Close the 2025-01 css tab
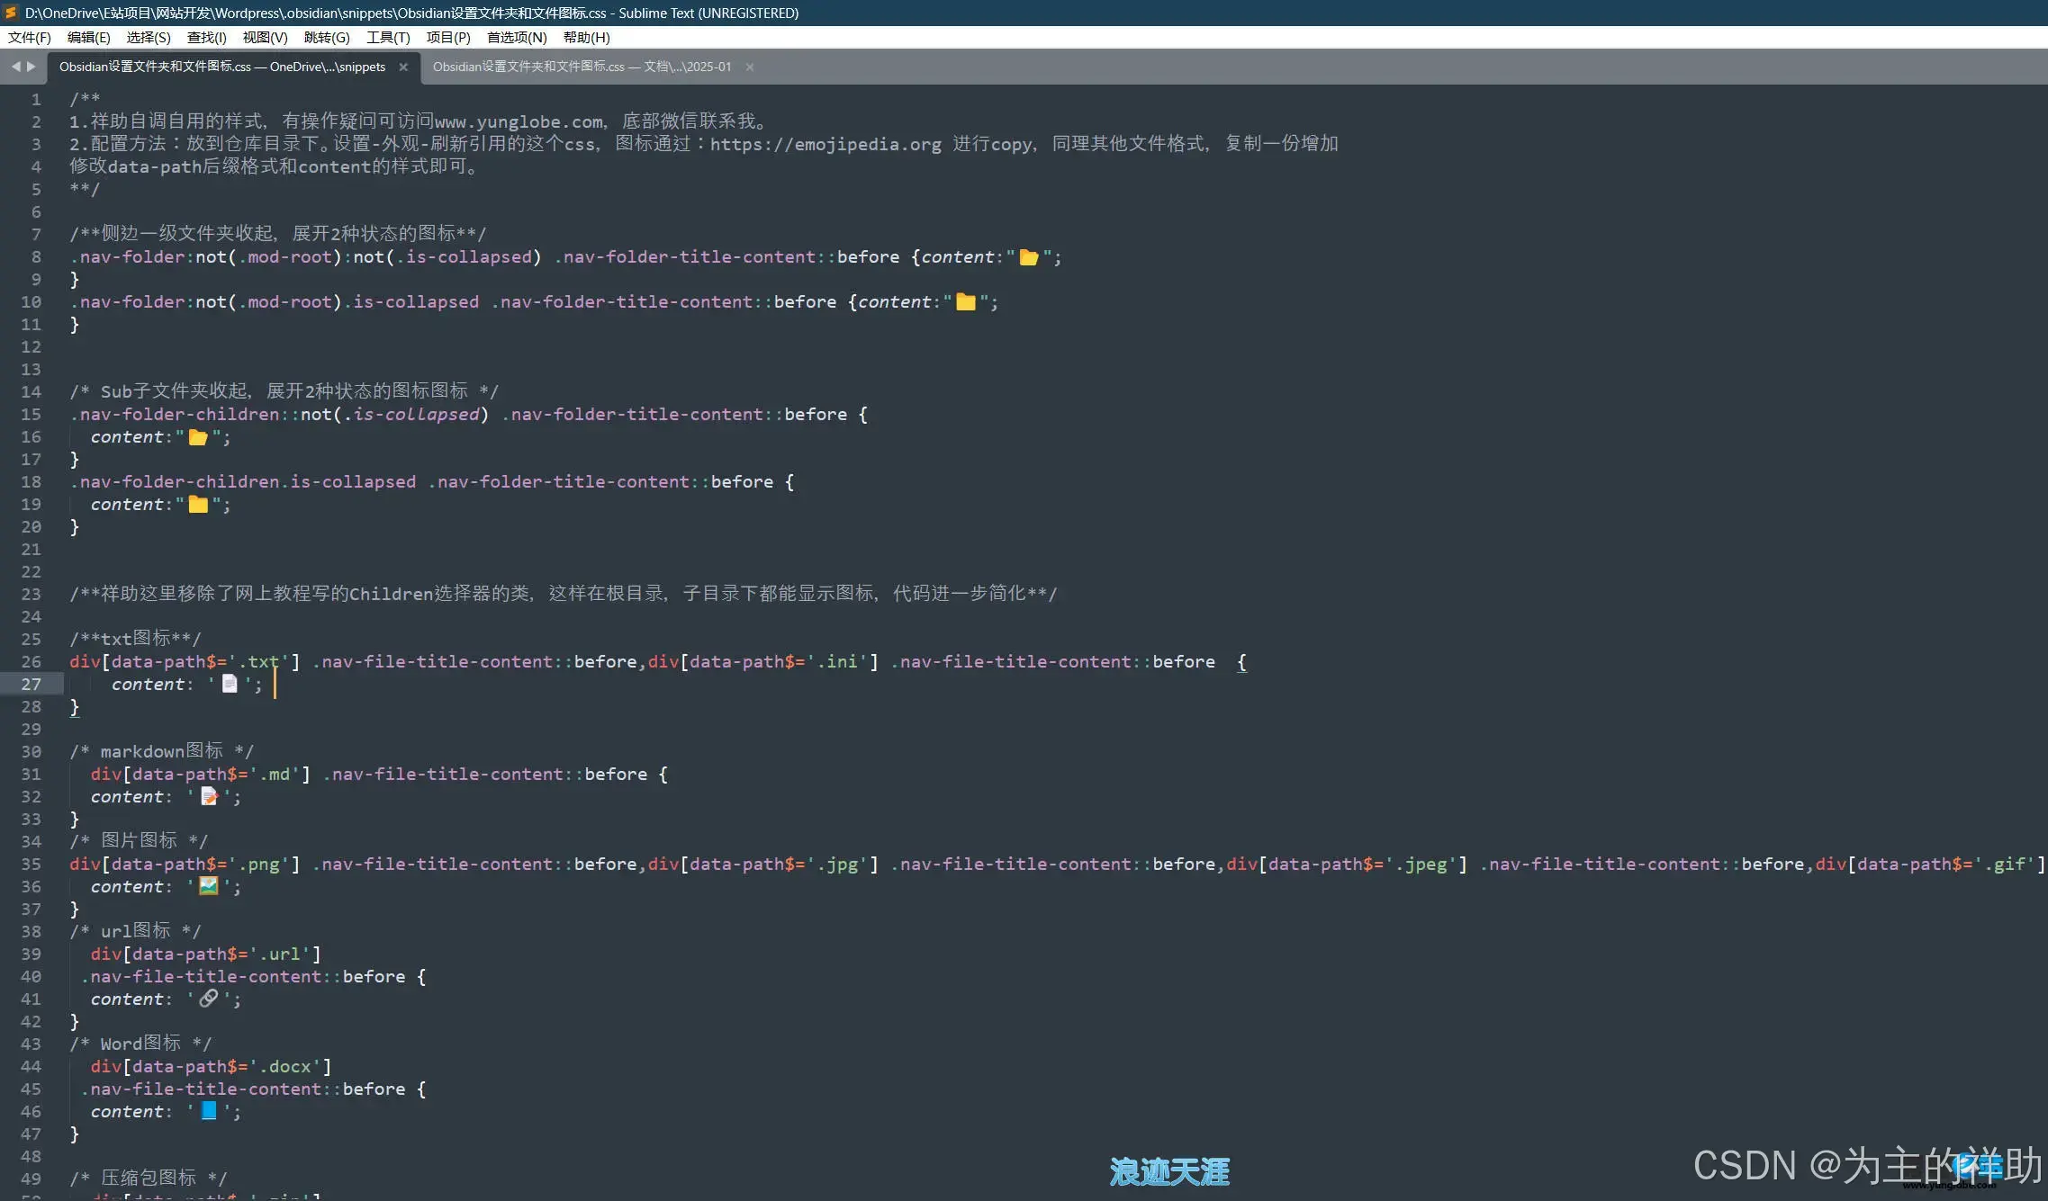The image size is (2048, 1201). point(749,67)
